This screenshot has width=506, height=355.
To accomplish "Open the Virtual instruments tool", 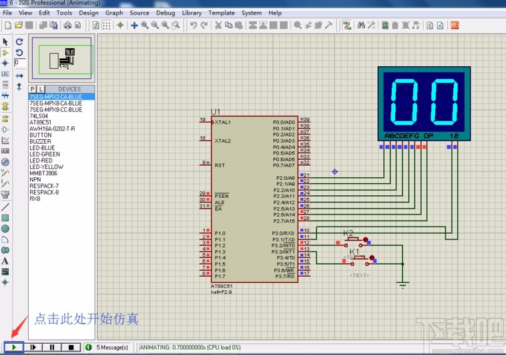I will 5,195.
